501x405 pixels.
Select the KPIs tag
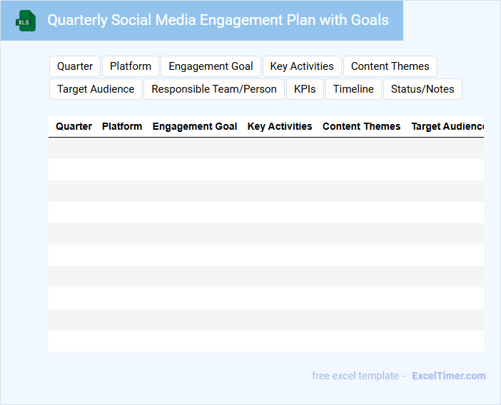tap(305, 89)
